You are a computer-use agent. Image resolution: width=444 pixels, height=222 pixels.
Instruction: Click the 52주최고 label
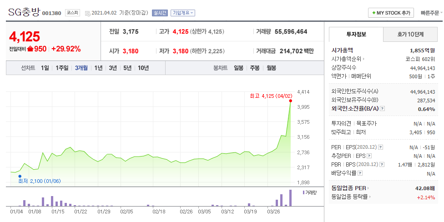coord(341,132)
